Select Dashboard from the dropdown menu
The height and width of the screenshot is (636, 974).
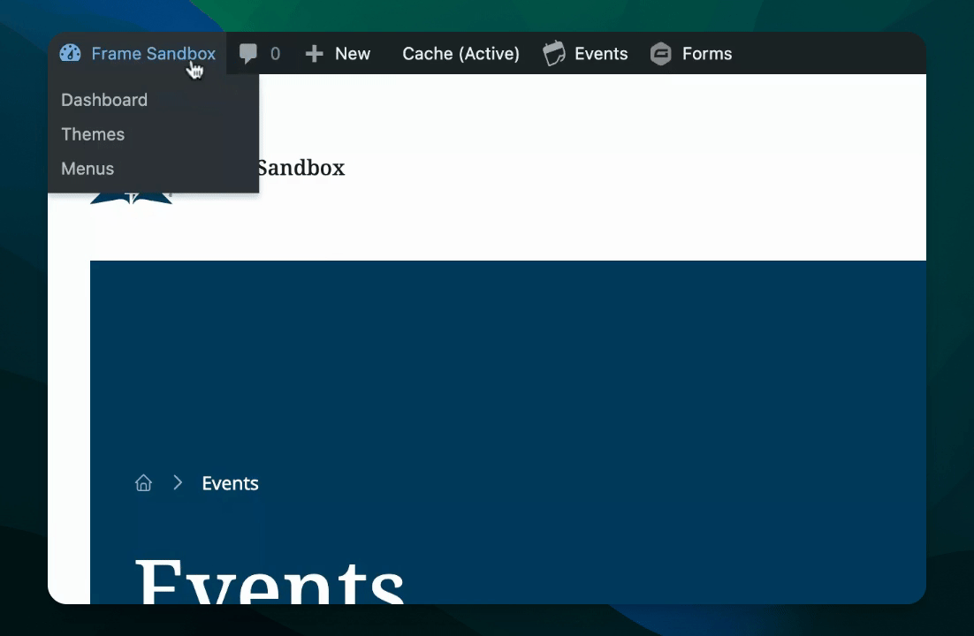tap(104, 100)
